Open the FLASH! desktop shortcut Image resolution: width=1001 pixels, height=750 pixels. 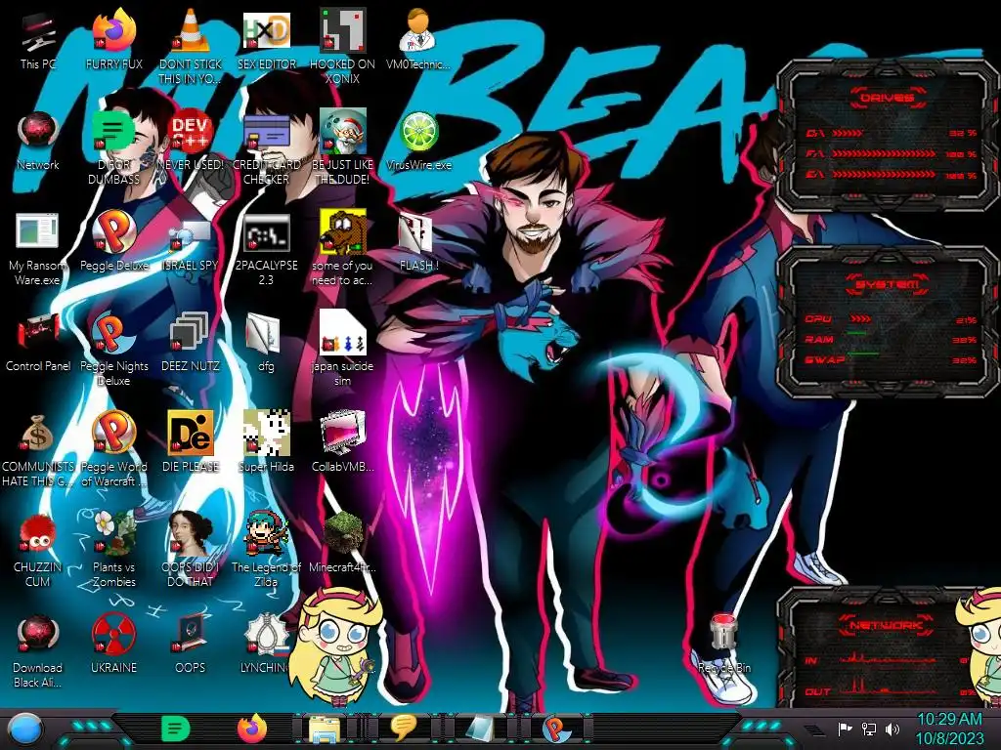tap(418, 242)
